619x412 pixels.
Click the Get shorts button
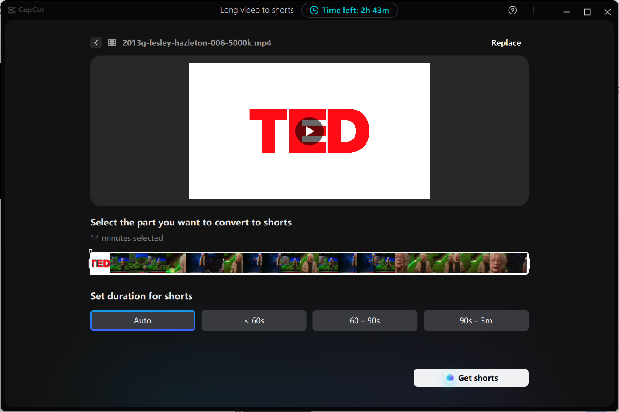pos(471,378)
